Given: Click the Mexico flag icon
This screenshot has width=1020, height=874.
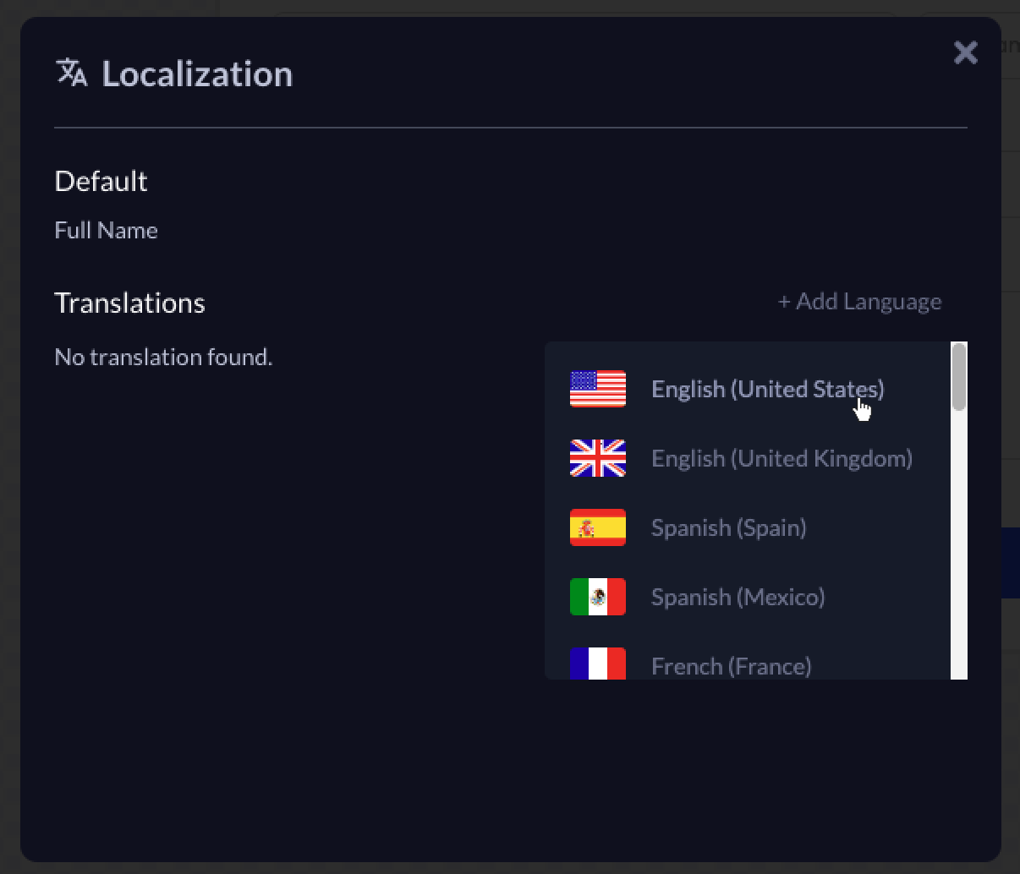Looking at the screenshot, I should tap(598, 597).
